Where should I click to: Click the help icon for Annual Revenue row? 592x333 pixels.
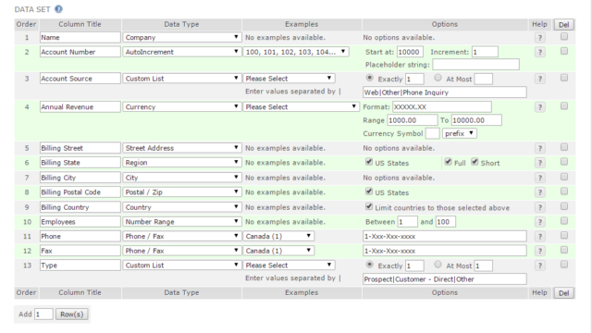pos(540,107)
